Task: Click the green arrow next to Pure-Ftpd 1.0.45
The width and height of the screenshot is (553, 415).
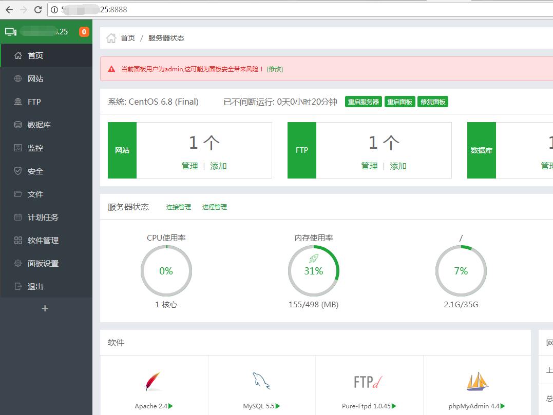Action: point(394,406)
